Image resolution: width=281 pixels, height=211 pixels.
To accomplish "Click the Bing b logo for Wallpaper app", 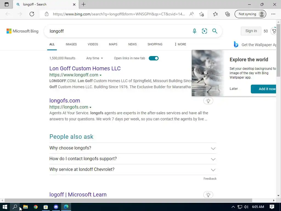I will click(236, 44).
